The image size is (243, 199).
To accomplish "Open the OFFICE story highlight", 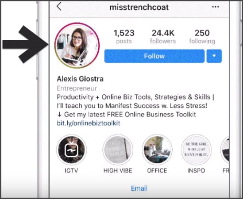I will tap(157, 149).
